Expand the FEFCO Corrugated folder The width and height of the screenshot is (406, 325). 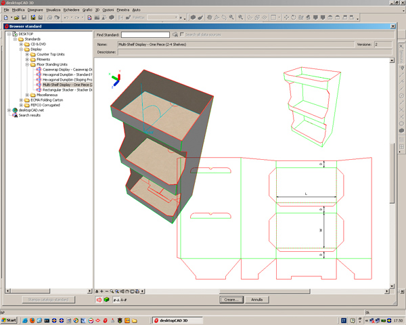(21, 105)
